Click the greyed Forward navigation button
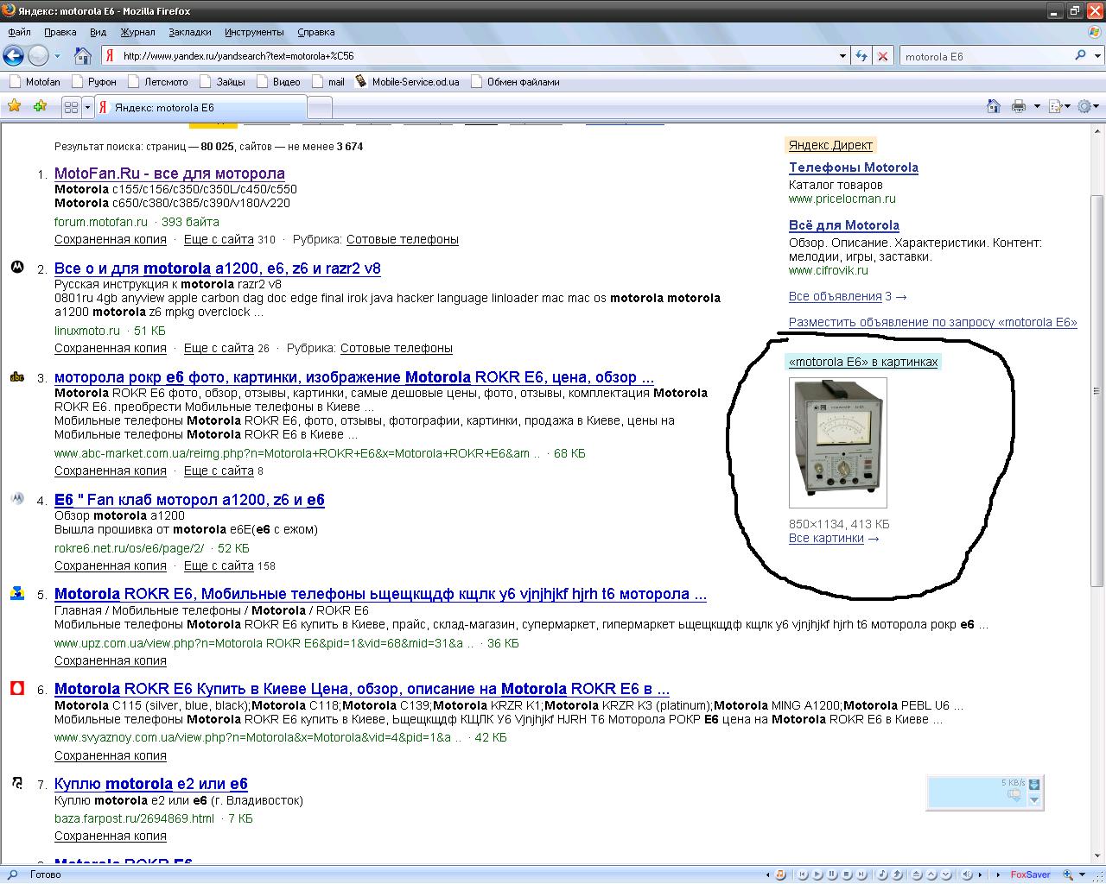The width and height of the screenshot is (1106, 884). pyautogui.click(x=38, y=56)
